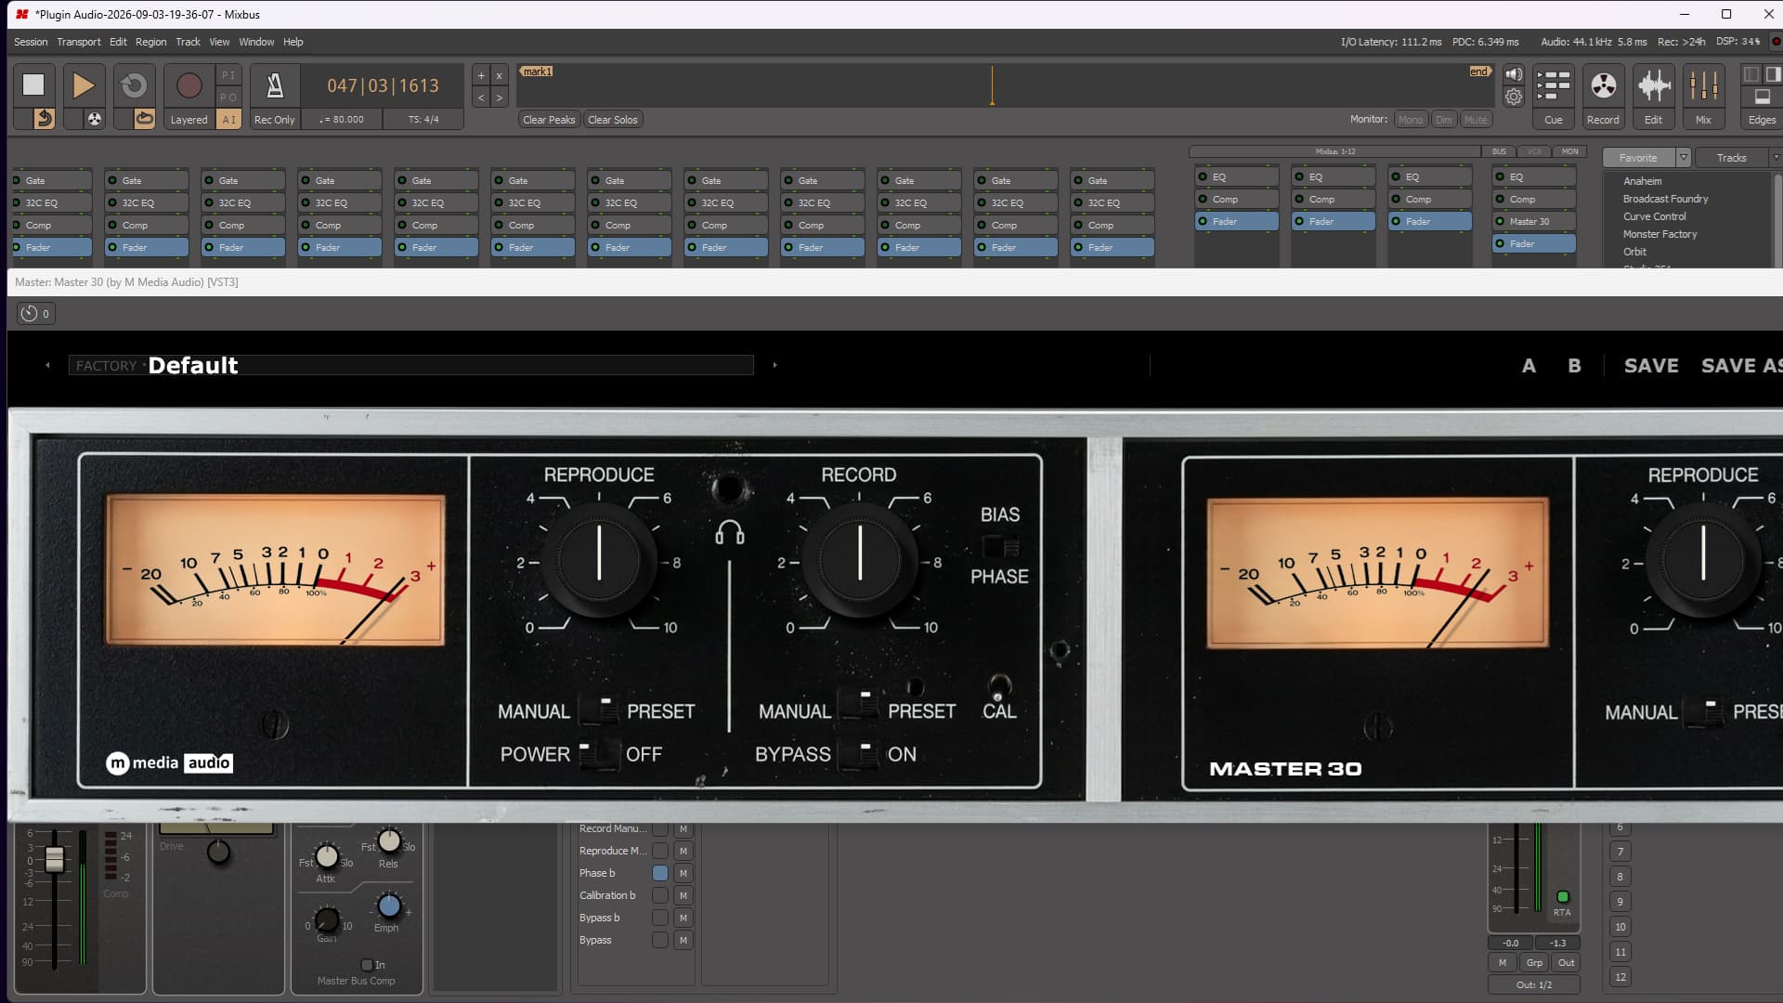Toggle return-to-start arrow under Stop button
The width and height of the screenshot is (1783, 1003).
point(44,119)
